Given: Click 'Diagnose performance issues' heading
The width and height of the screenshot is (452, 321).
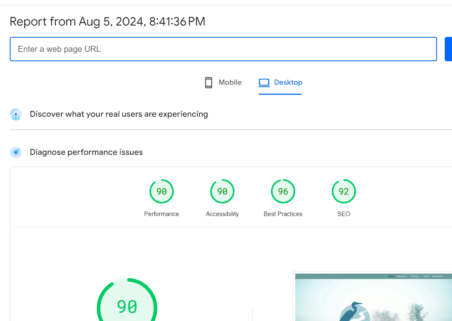Looking at the screenshot, I should click(86, 152).
